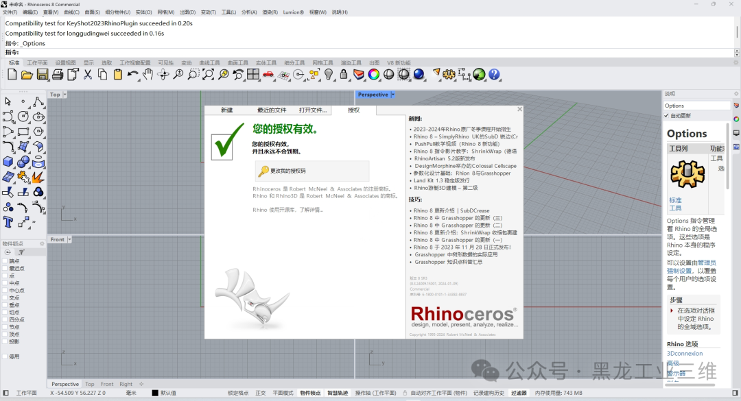This screenshot has width=741, height=401.
Task: Click the Cut scissors icon
Action: pos(88,75)
